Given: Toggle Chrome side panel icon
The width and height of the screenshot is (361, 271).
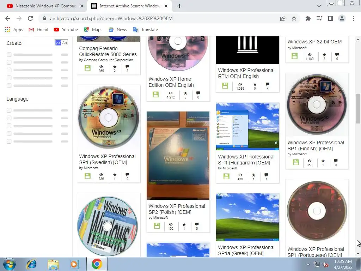Looking at the screenshot, I should (x=331, y=18).
